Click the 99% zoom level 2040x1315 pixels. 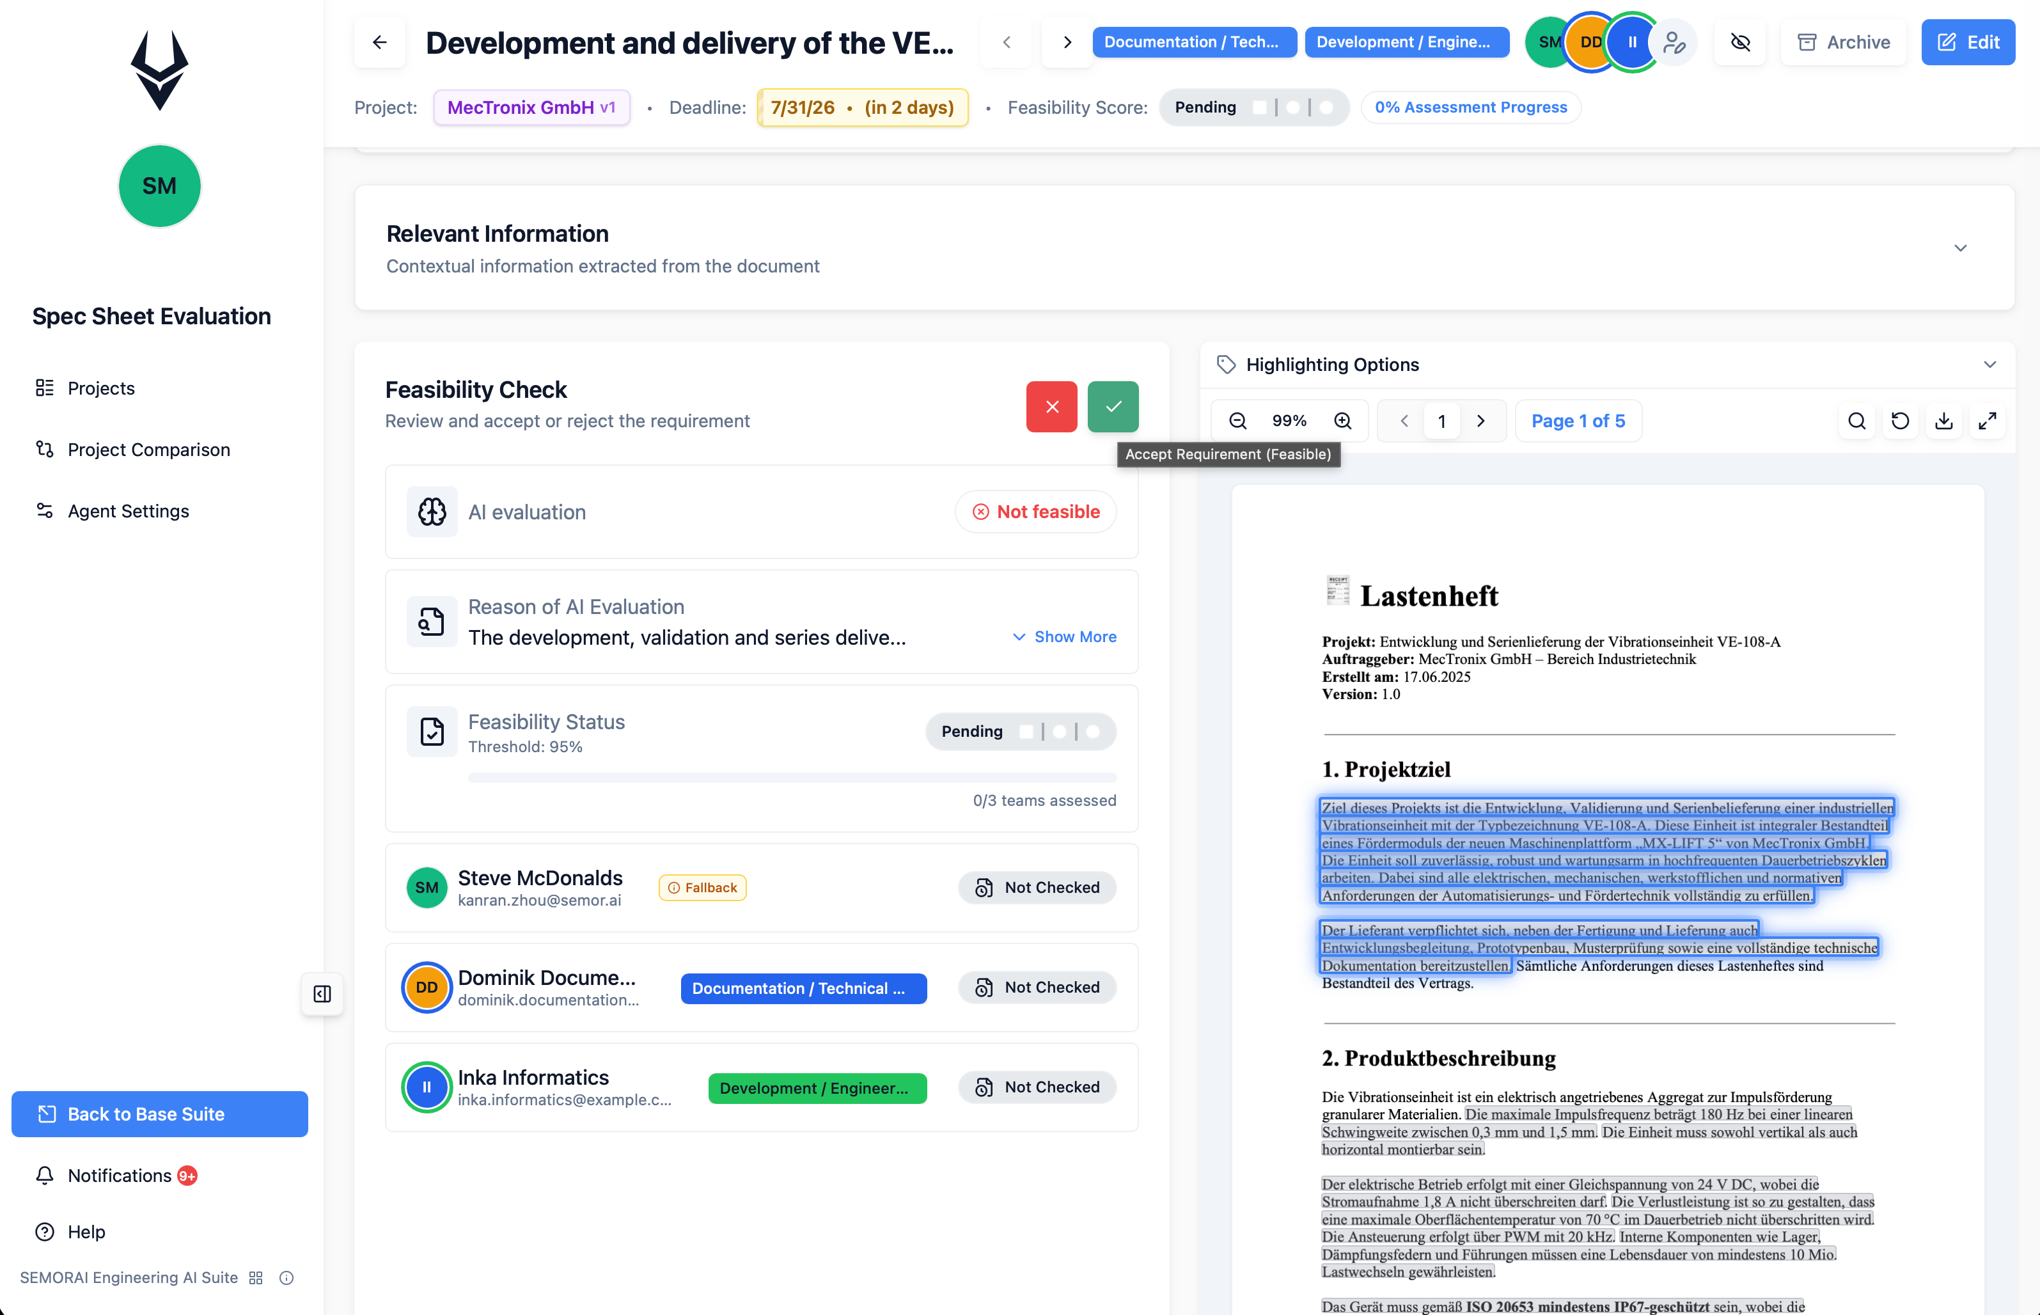1289,421
